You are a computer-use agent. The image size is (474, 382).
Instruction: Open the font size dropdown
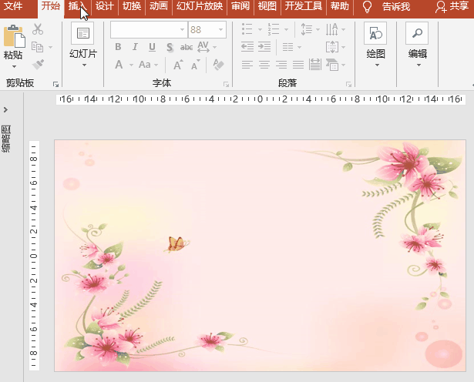click(220, 29)
